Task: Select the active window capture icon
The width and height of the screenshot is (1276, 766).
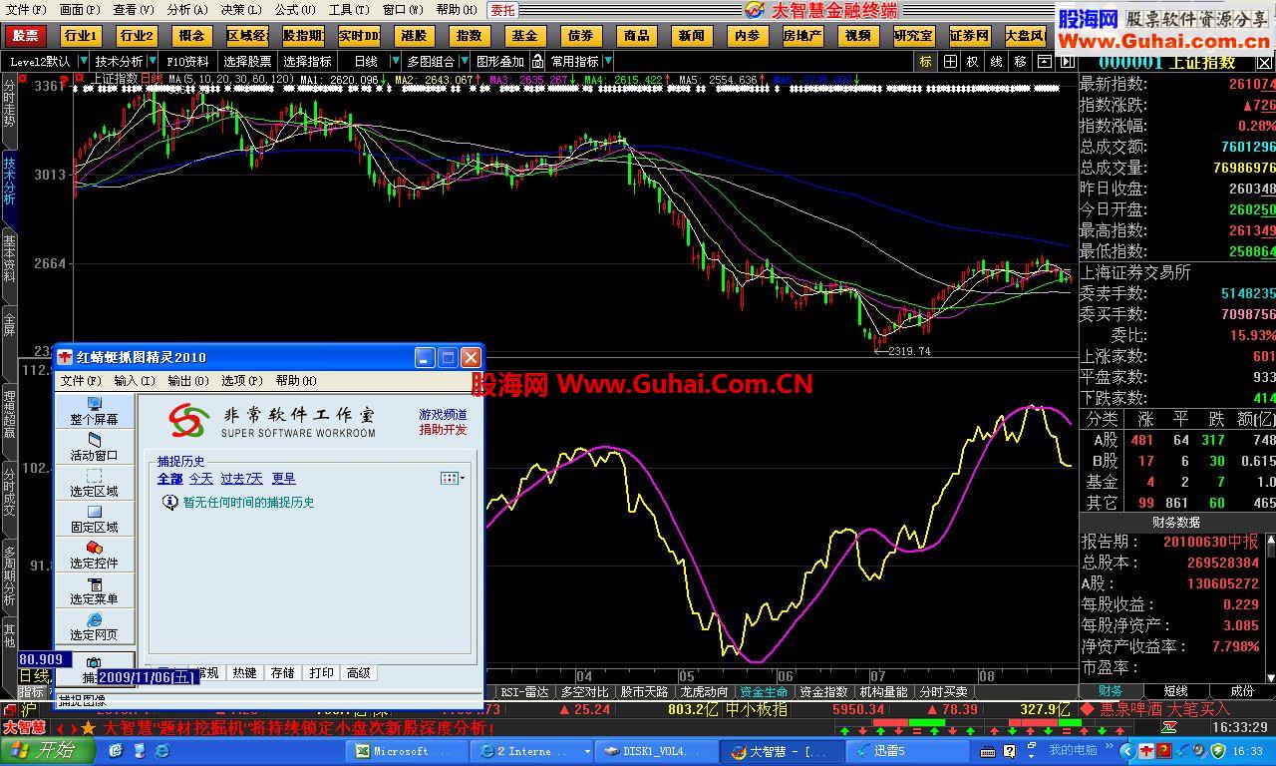Action: [95, 440]
